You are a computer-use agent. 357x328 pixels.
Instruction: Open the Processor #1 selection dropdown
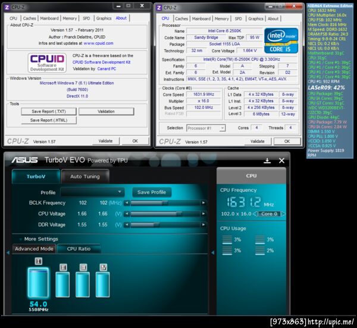[206, 128]
